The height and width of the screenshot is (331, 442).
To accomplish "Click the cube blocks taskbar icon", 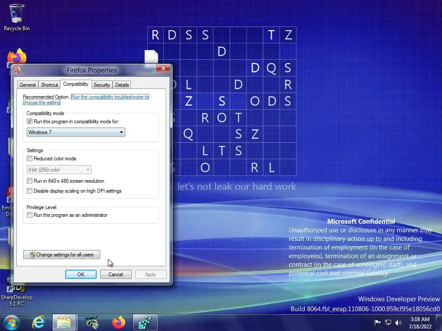I will (x=145, y=322).
